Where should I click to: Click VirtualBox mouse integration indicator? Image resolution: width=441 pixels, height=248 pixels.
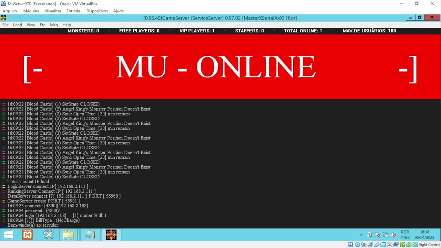pos(409,245)
